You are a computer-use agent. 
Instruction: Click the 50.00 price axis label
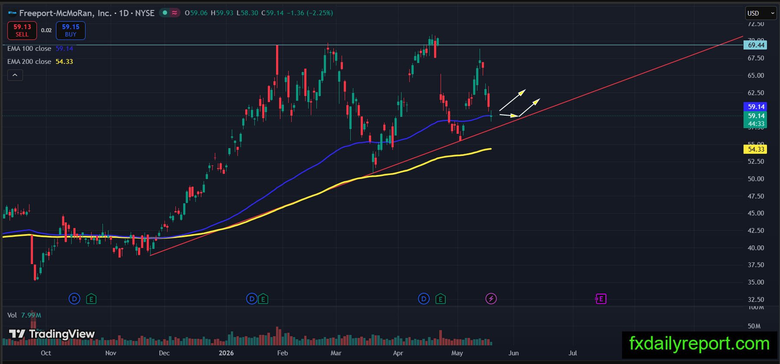click(756, 179)
